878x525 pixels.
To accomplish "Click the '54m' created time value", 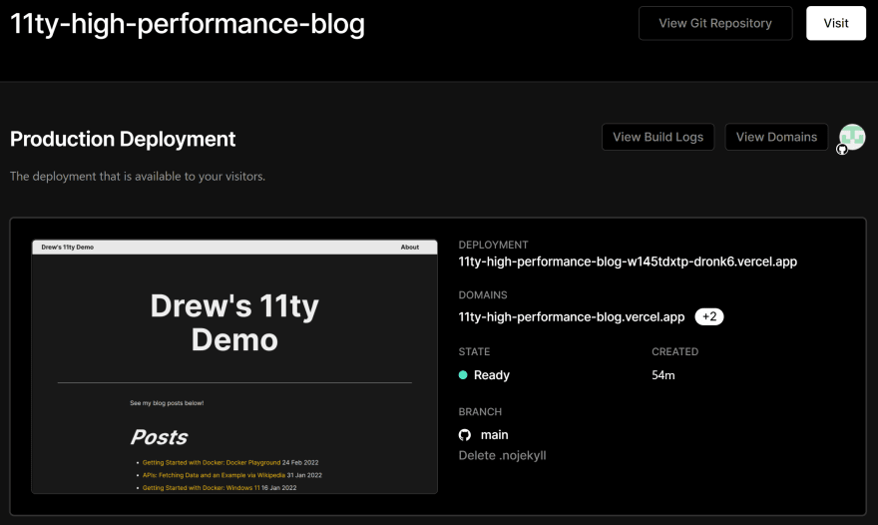I will click(662, 375).
